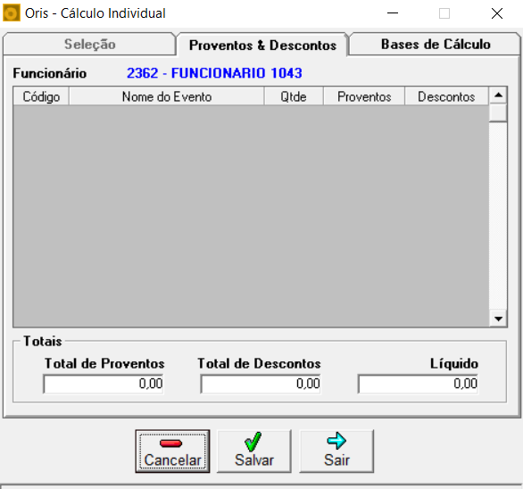Click the Nome do Evento column header

(x=166, y=96)
